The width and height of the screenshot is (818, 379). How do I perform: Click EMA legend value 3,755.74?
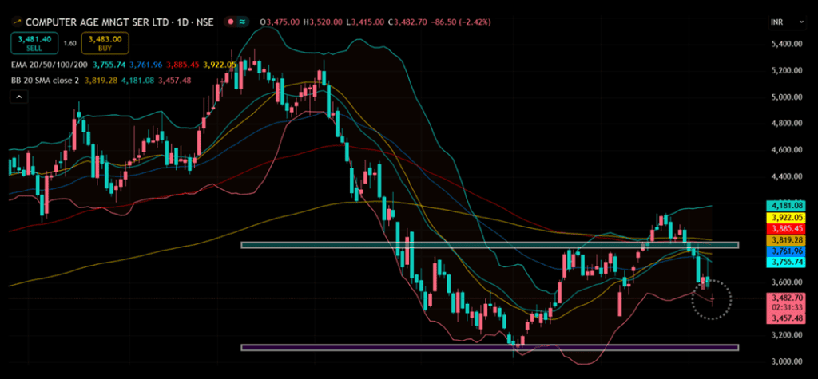[x=109, y=65]
